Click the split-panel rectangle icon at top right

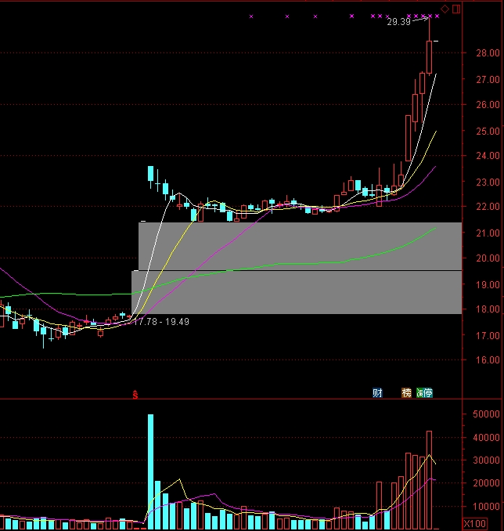click(456, 9)
